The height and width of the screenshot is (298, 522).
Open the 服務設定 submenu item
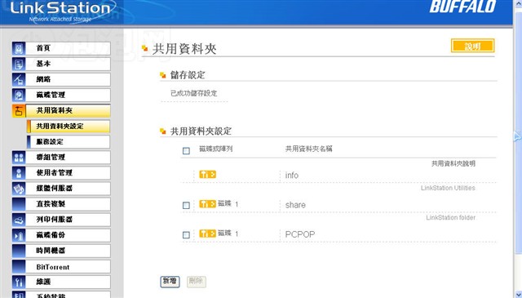click(69, 142)
